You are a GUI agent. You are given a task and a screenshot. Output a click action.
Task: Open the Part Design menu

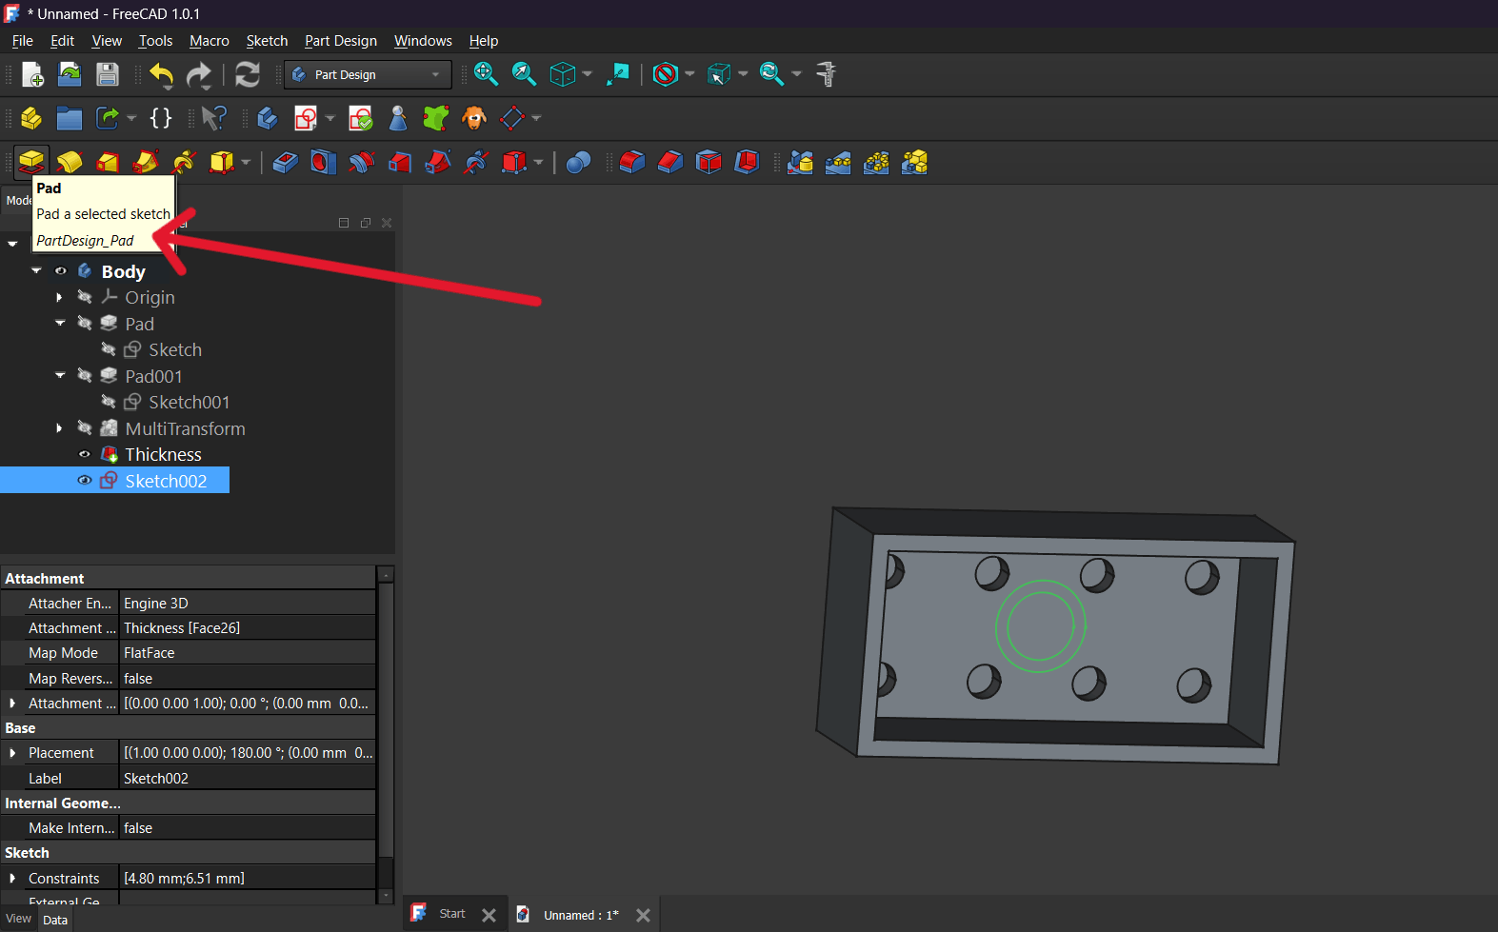[x=341, y=41]
